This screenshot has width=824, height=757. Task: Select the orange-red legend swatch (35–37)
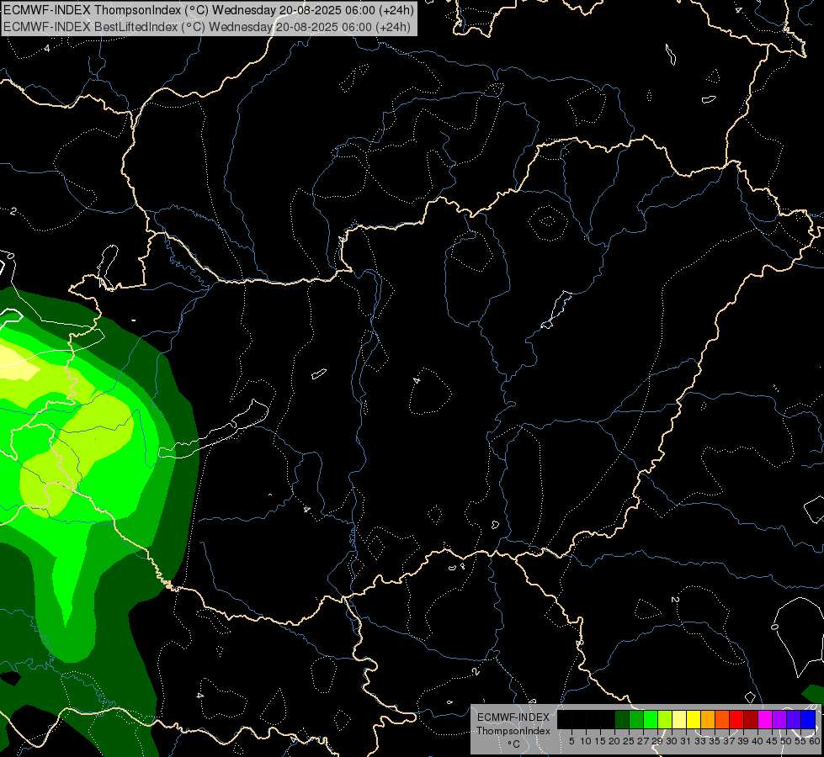722,719
